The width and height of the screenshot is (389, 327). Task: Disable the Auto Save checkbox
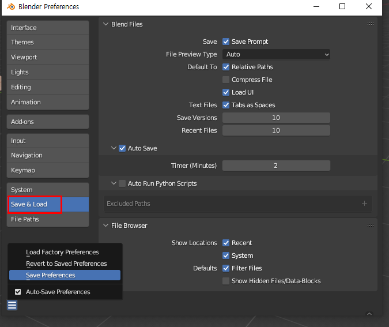[x=122, y=148]
